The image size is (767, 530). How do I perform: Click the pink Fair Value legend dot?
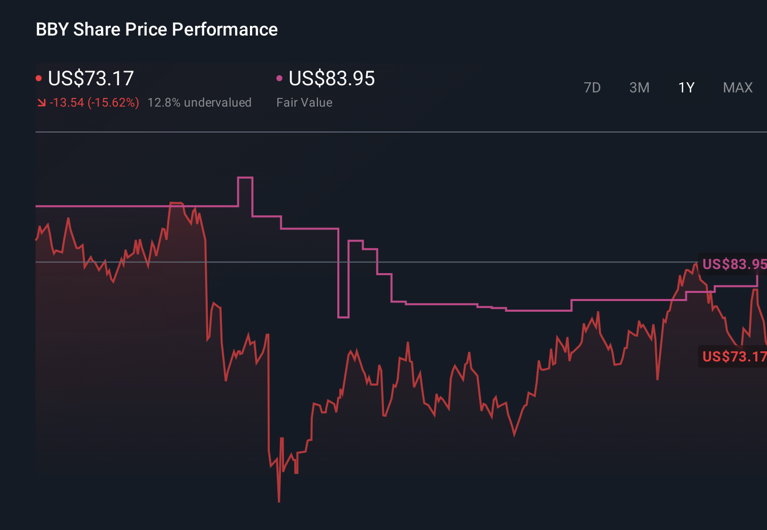[x=279, y=78]
